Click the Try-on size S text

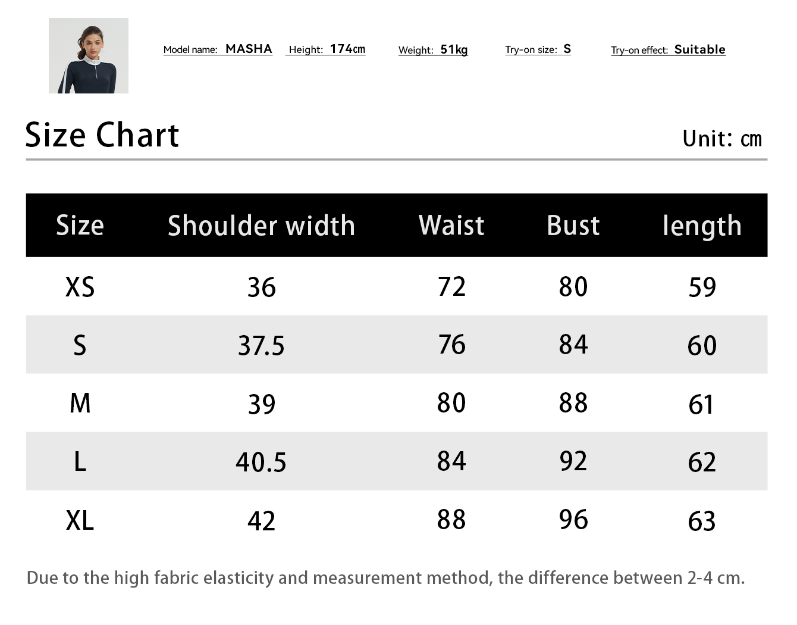click(538, 49)
